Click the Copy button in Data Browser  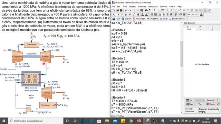coord(190,104)
